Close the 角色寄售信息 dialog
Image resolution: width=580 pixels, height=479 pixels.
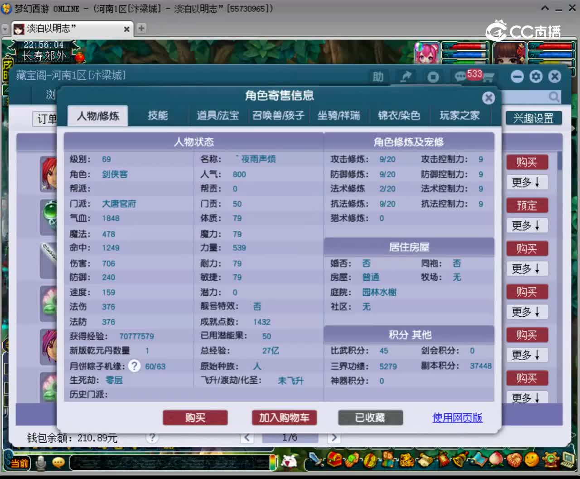click(x=488, y=98)
